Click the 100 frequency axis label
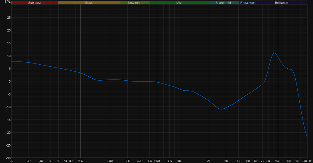The image size is (313, 163). click(x=80, y=161)
